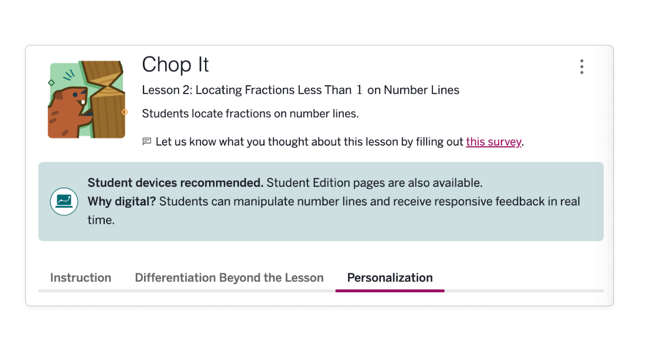Click the comment icon before the survey message
Viewport: 645px width, 353px height.
(147, 141)
